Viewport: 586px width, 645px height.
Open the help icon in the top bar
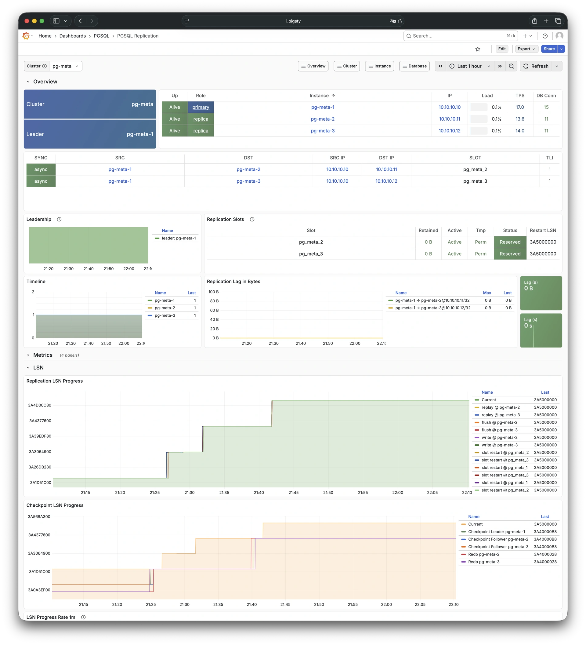(545, 36)
